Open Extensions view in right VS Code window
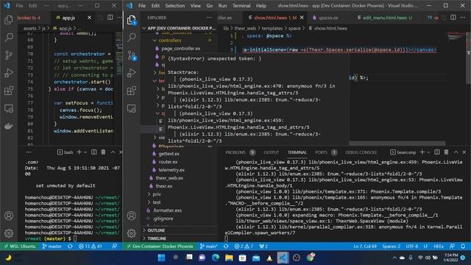Viewport: 471px width, 265px height. [132, 91]
